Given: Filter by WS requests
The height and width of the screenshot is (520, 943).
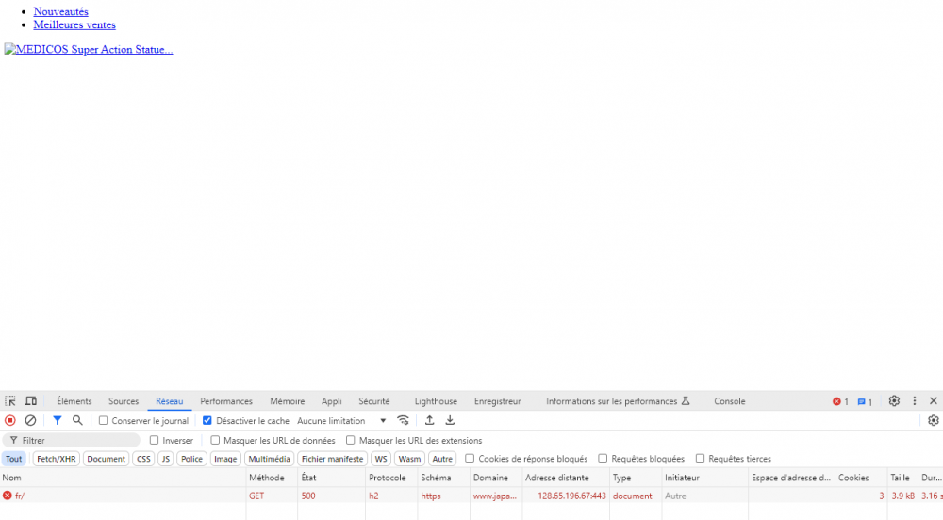Looking at the screenshot, I should 381,459.
